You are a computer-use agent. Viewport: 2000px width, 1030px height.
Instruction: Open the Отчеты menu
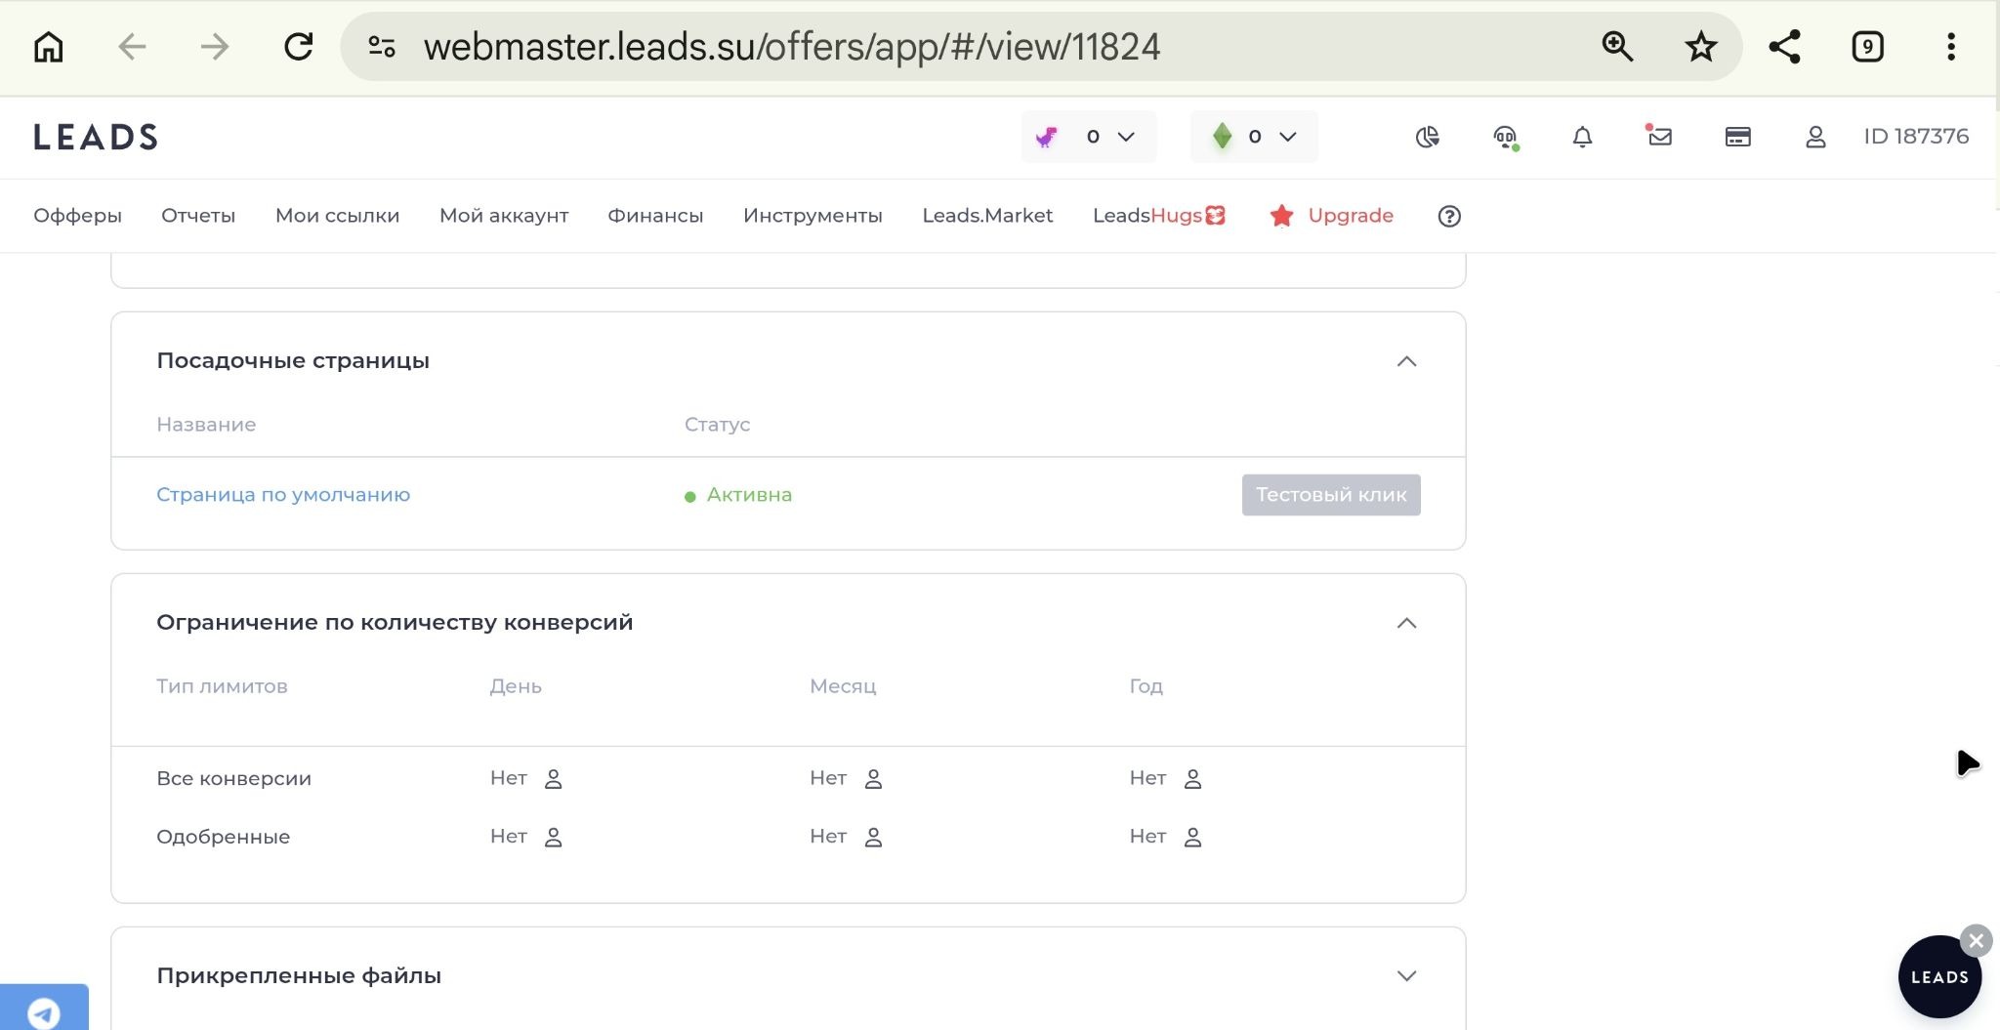pos(198,216)
